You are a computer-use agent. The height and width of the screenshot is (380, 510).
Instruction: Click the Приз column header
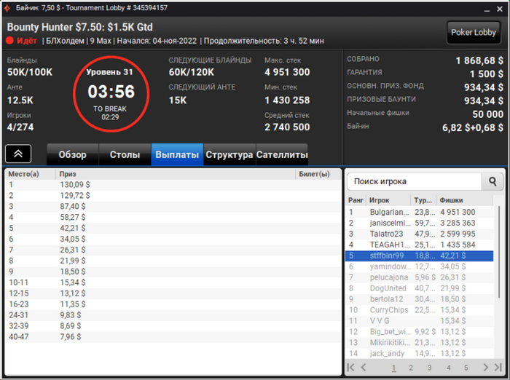click(176, 174)
